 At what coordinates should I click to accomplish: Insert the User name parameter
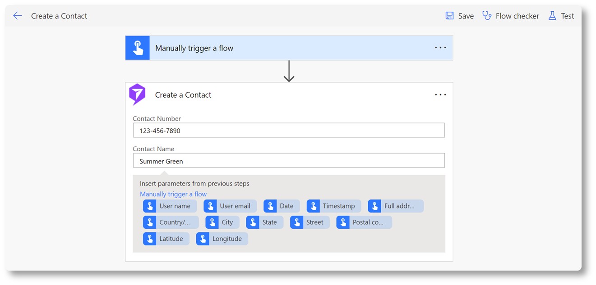tap(170, 206)
